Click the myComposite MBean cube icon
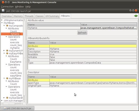 point(7,26)
